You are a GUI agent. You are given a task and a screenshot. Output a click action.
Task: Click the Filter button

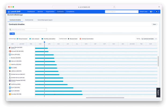(12, 34)
